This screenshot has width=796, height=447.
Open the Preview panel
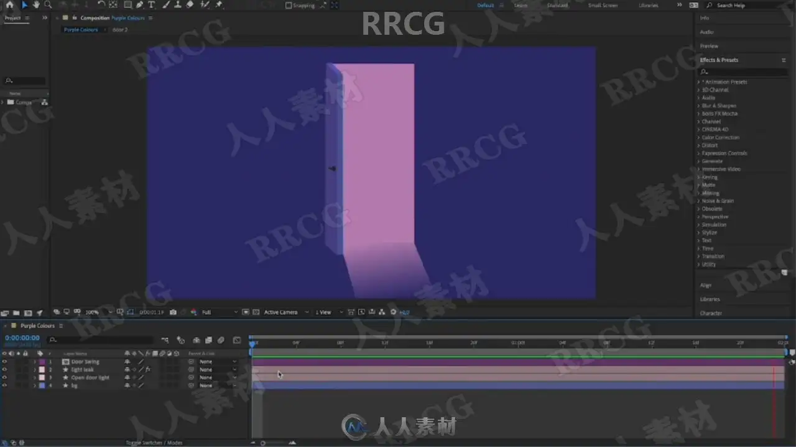709,46
